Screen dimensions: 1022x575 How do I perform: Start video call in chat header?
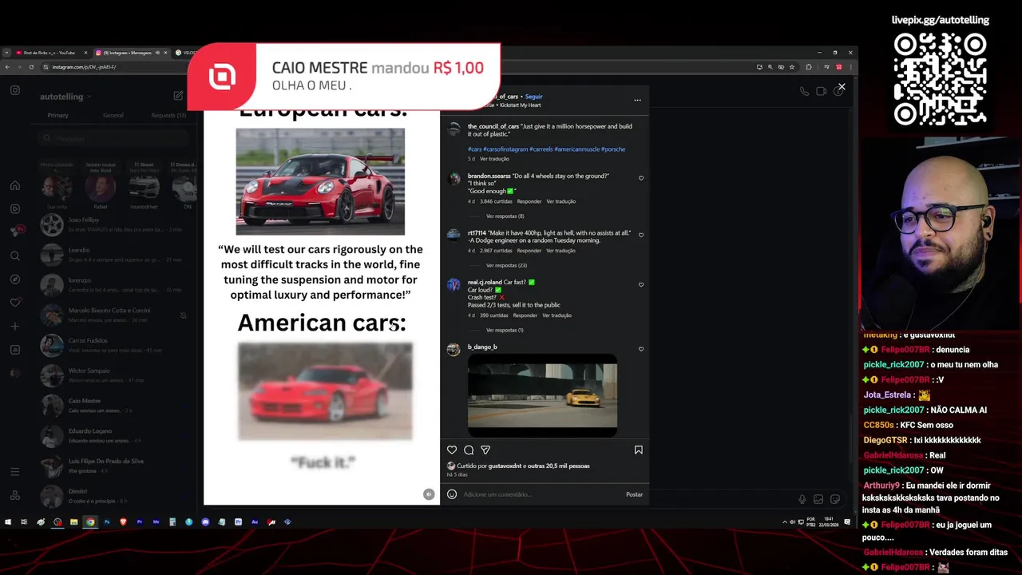tap(821, 91)
